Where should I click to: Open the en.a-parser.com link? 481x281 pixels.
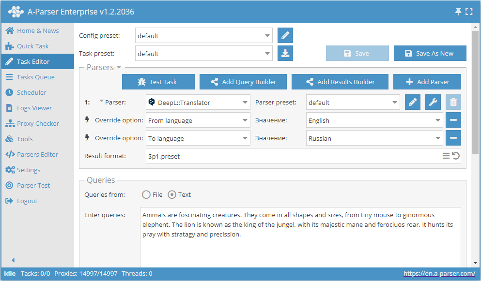point(439,274)
